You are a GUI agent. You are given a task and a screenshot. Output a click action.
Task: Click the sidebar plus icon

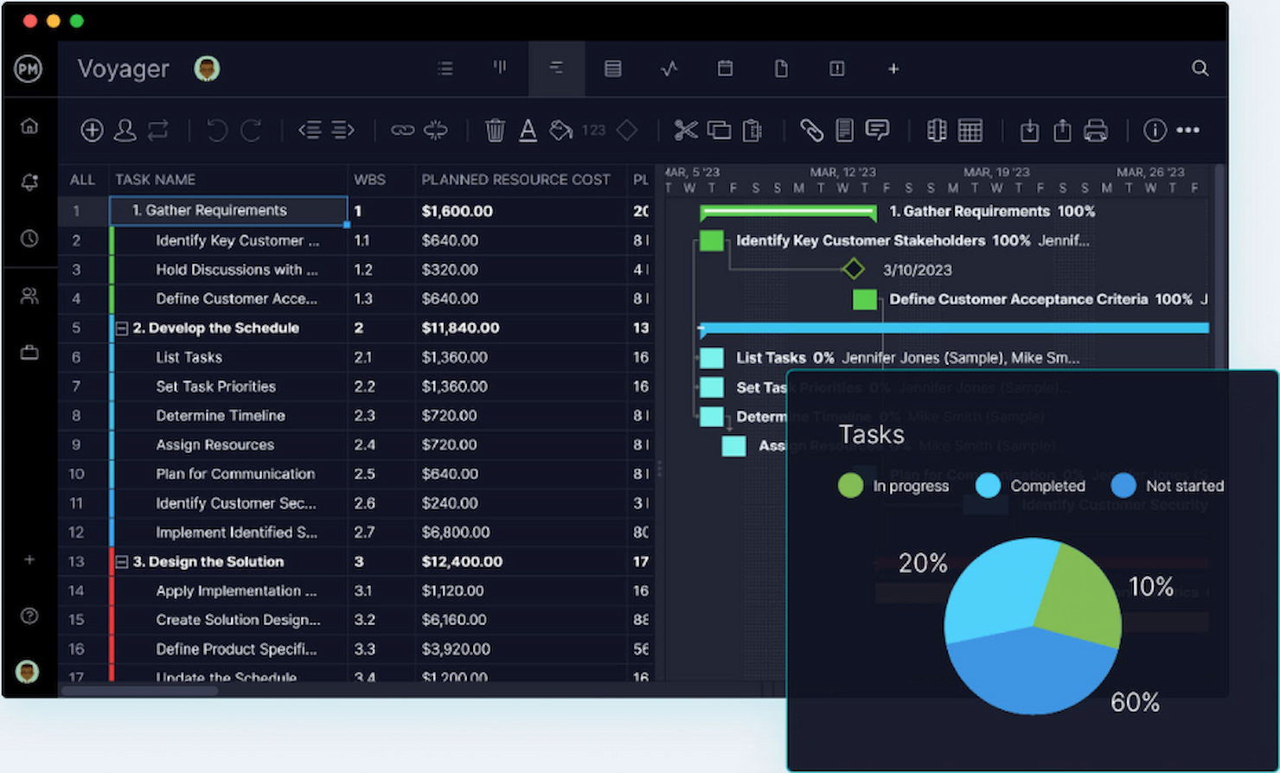coord(29,559)
